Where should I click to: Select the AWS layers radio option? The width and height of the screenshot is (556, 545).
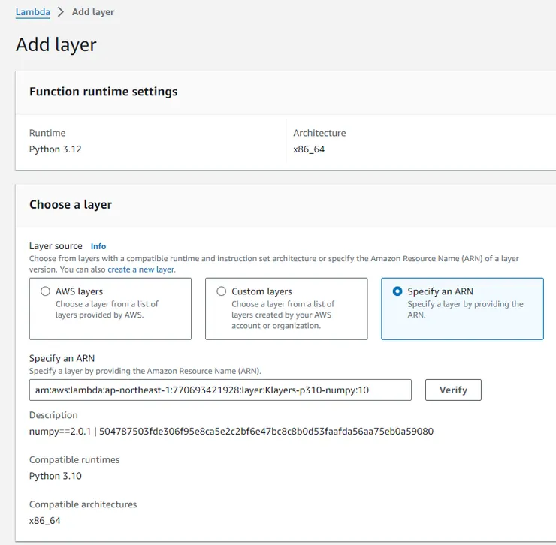point(46,291)
